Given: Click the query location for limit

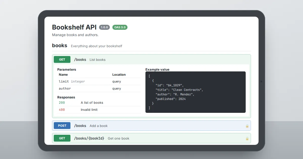Looking at the screenshot, I should [117, 82].
